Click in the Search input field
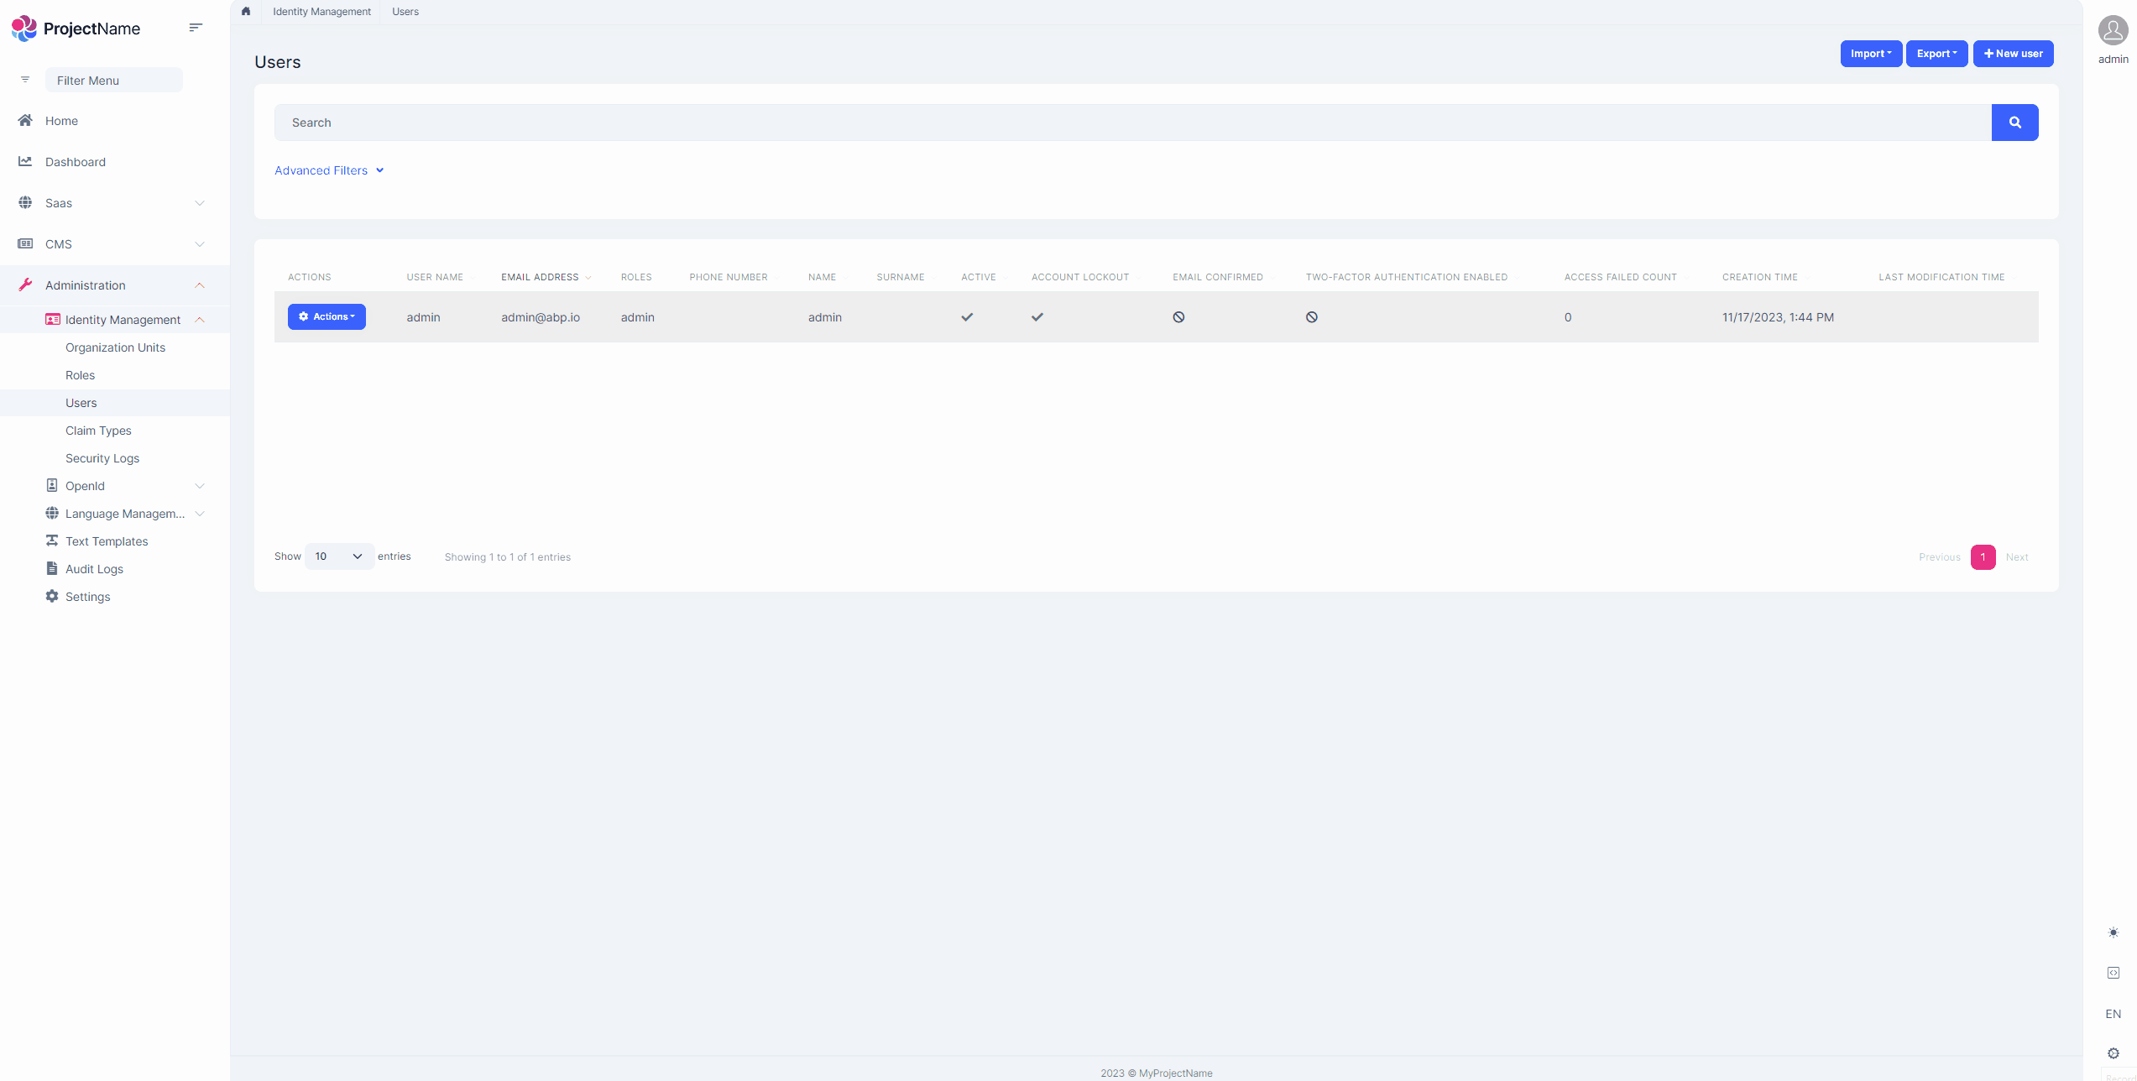The height and width of the screenshot is (1081, 2137). pyautogui.click(x=1133, y=123)
